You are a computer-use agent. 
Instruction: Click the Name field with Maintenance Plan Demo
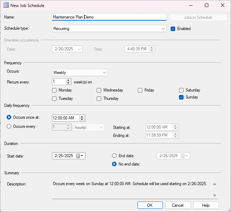pos(109,17)
